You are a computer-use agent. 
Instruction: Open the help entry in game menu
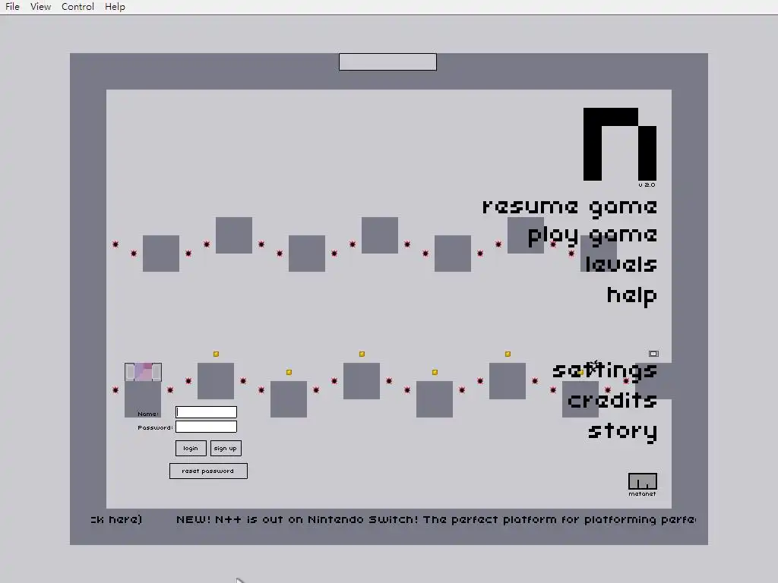click(632, 295)
